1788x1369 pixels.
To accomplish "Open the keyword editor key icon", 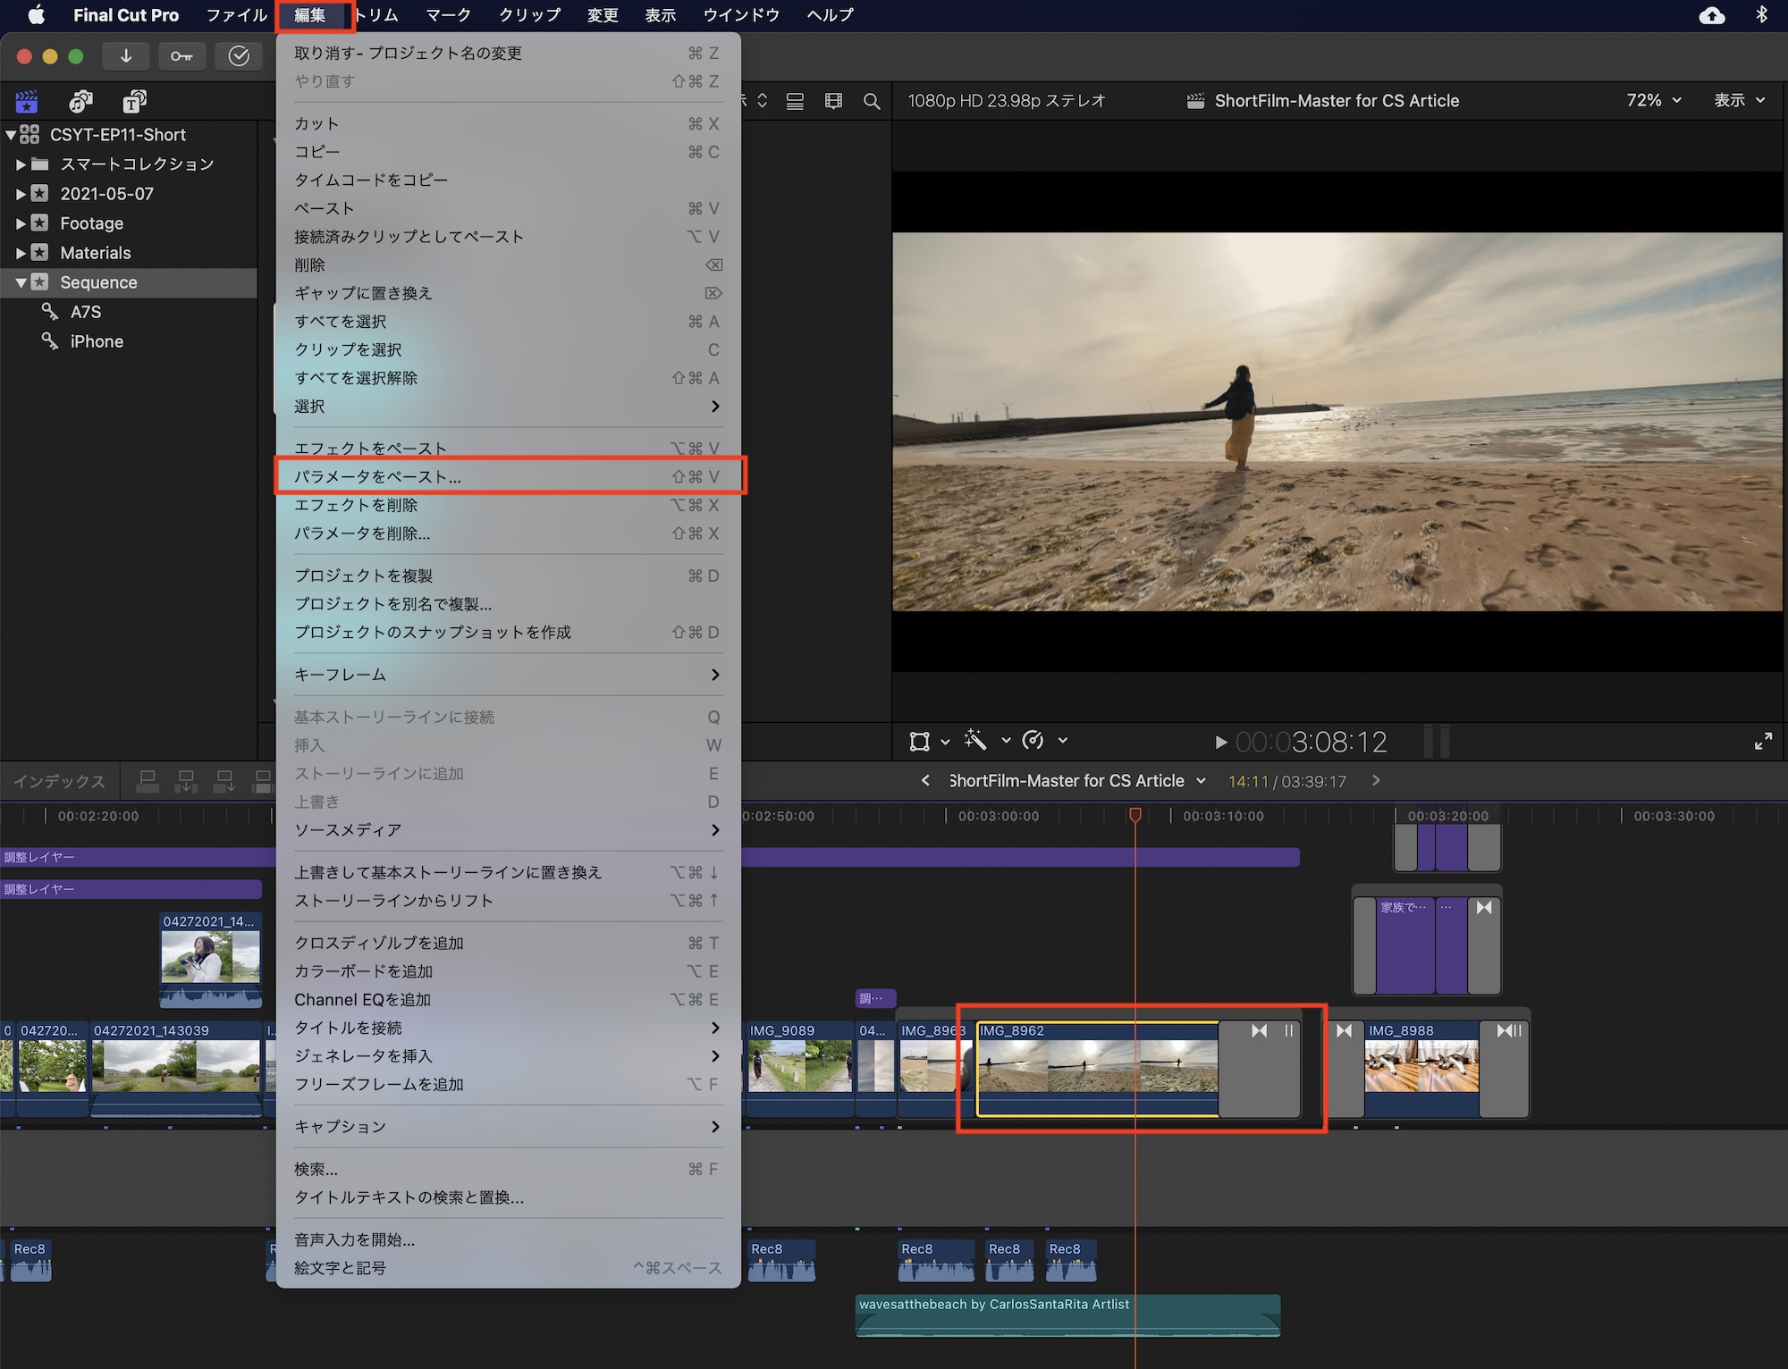I will point(181,56).
